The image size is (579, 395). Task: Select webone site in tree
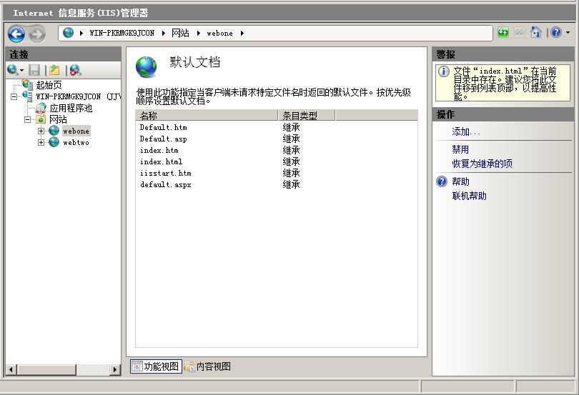click(76, 131)
